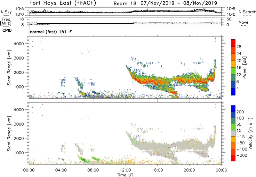Screen dimensions: 256x177
Task: Click the '-100' tick on Velocity color bar
Action: pyautogui.click(x=242, y=149)
